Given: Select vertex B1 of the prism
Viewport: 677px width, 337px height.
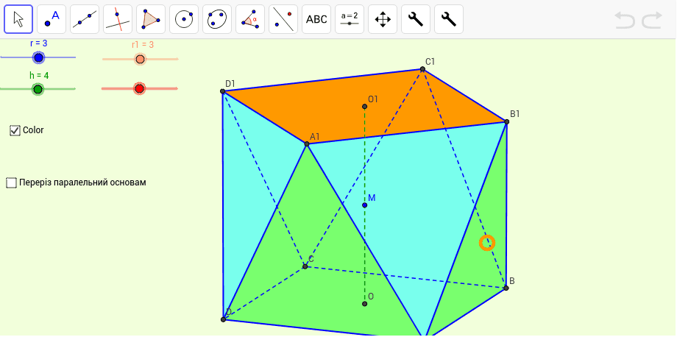Looking at the screenshot, I should pos(506,121).
